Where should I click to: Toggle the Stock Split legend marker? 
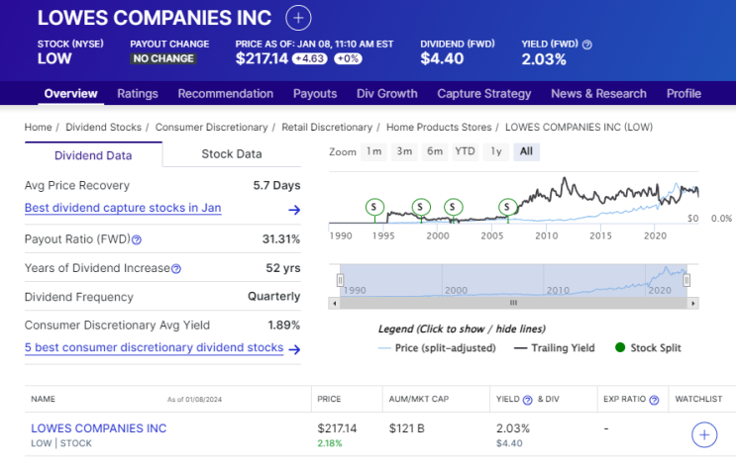pyautogui.click(x=648, y=347)
